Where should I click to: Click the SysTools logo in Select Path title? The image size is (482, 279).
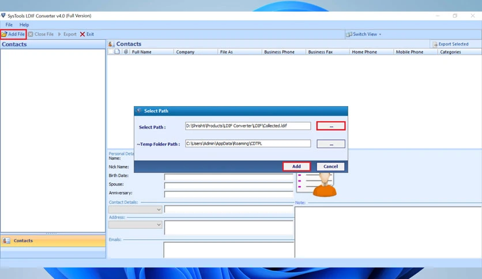[x=139, y=111]
